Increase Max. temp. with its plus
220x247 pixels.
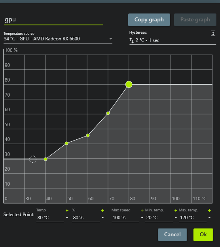[x=209, y=211]
